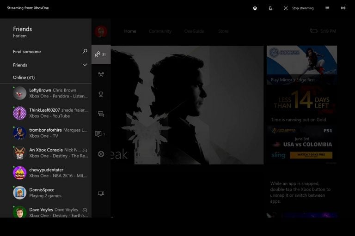Open the Notifications icon with 1 alert
This screenshot has width=355, height=236.
(x=100, y=134)
